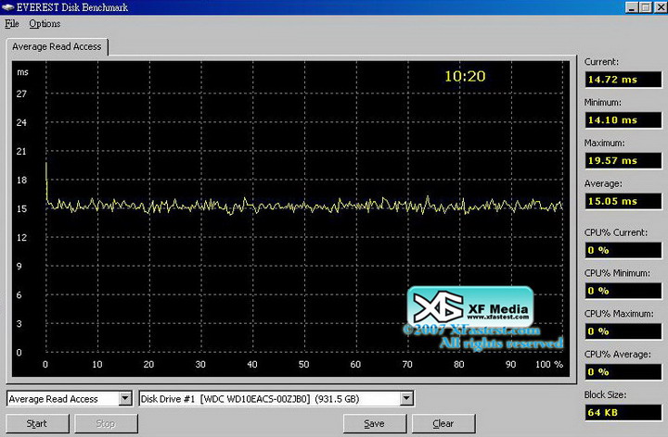Screen dimensions: 668x437
Task: Maximize the EVEREST Disk Benchmark window
Action: (646, 7)
